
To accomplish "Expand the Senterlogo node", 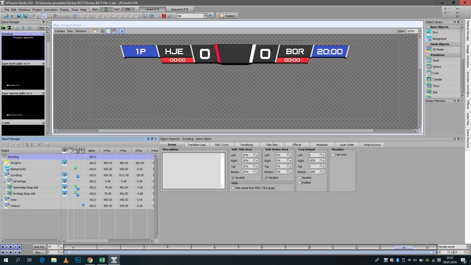I will [4, 181].
